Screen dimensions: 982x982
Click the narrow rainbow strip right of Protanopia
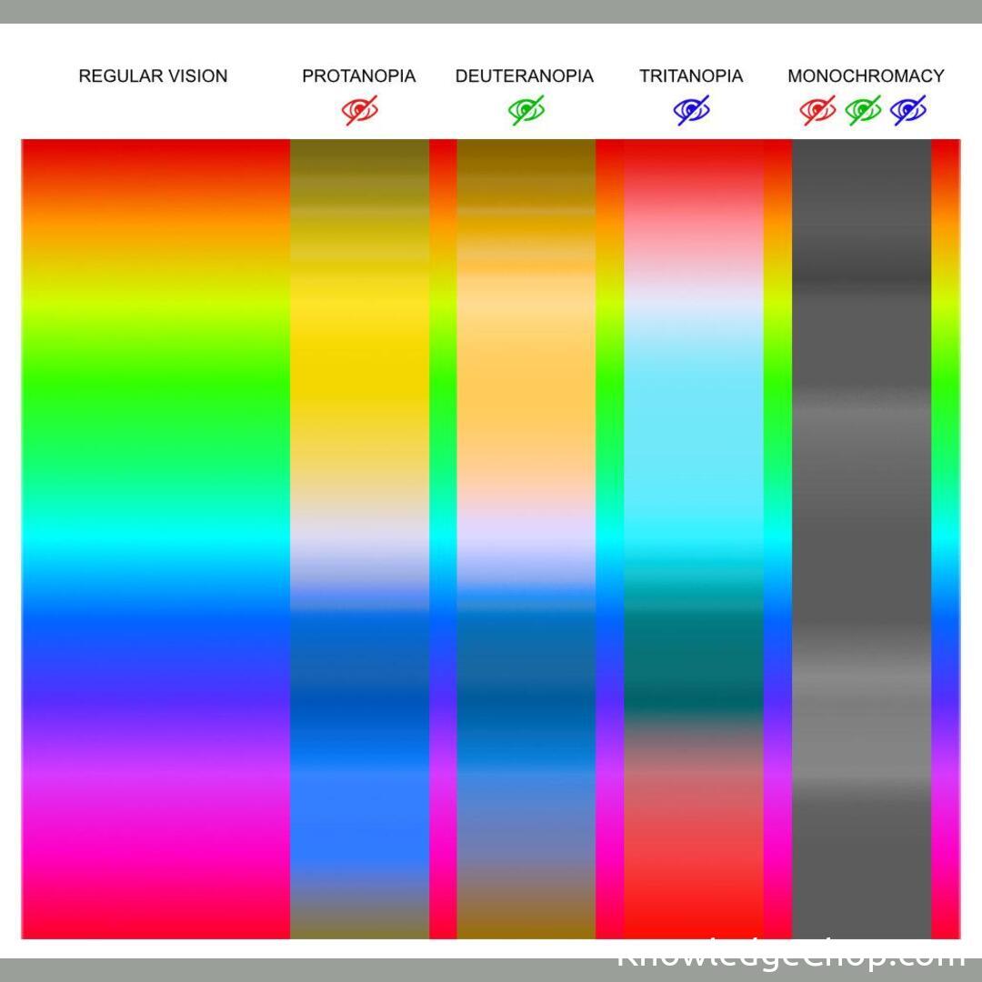click(443, 538)
